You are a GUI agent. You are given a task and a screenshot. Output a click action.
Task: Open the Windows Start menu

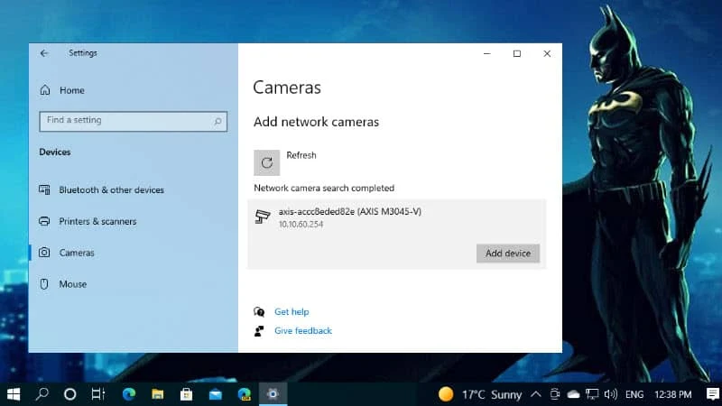pos(14,394)
